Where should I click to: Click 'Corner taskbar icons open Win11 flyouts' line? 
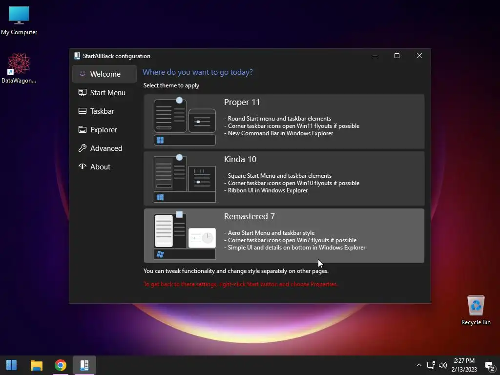(292, 126)
